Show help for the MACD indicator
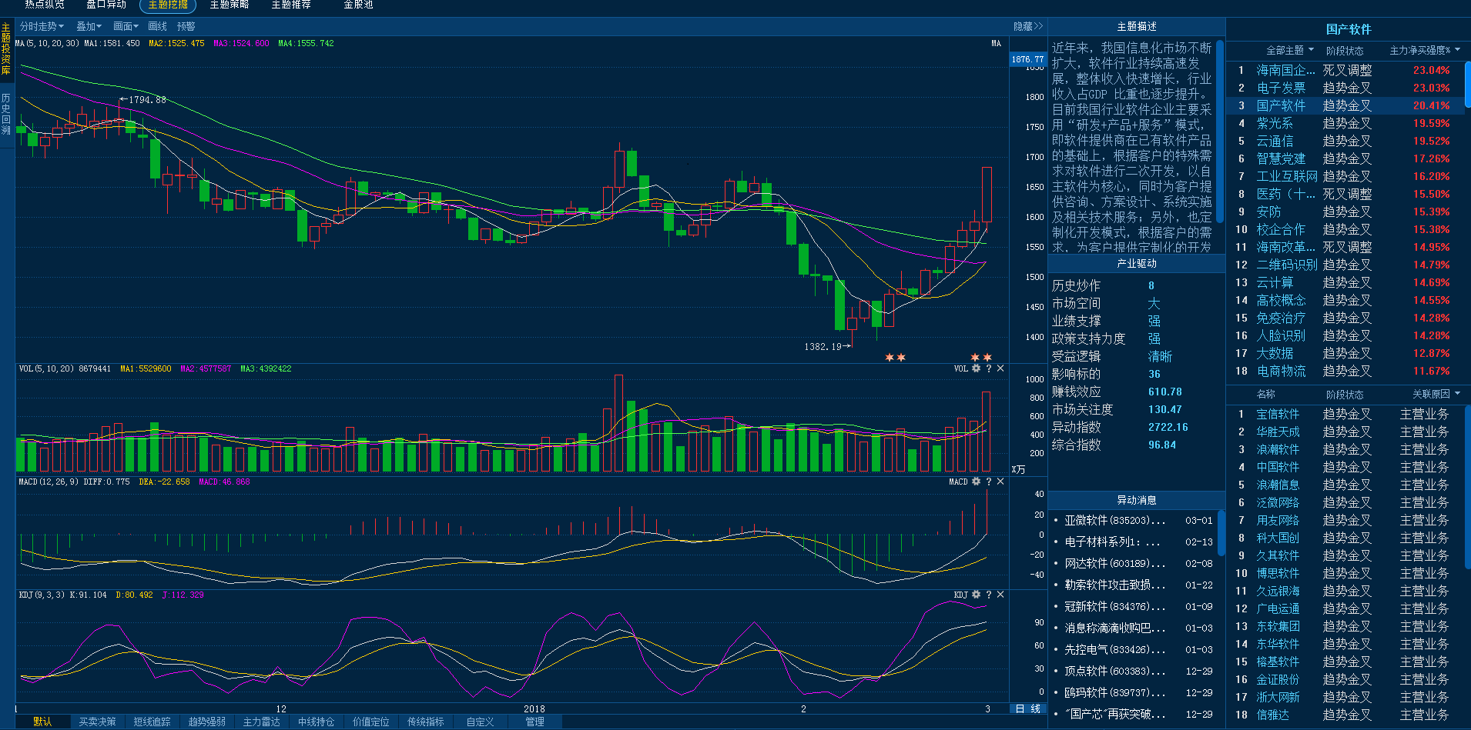 pyautogui.click(x=989, y=482)
